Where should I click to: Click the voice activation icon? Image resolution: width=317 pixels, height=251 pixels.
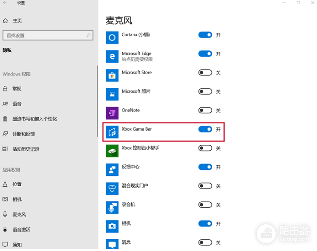click(5, 229)
